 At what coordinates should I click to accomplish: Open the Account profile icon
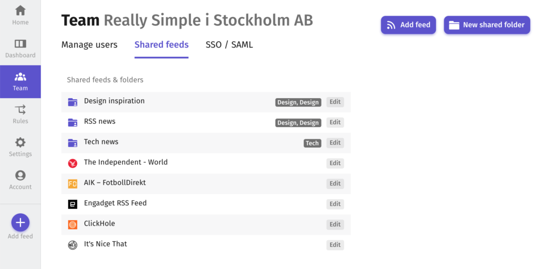[20, 175]
